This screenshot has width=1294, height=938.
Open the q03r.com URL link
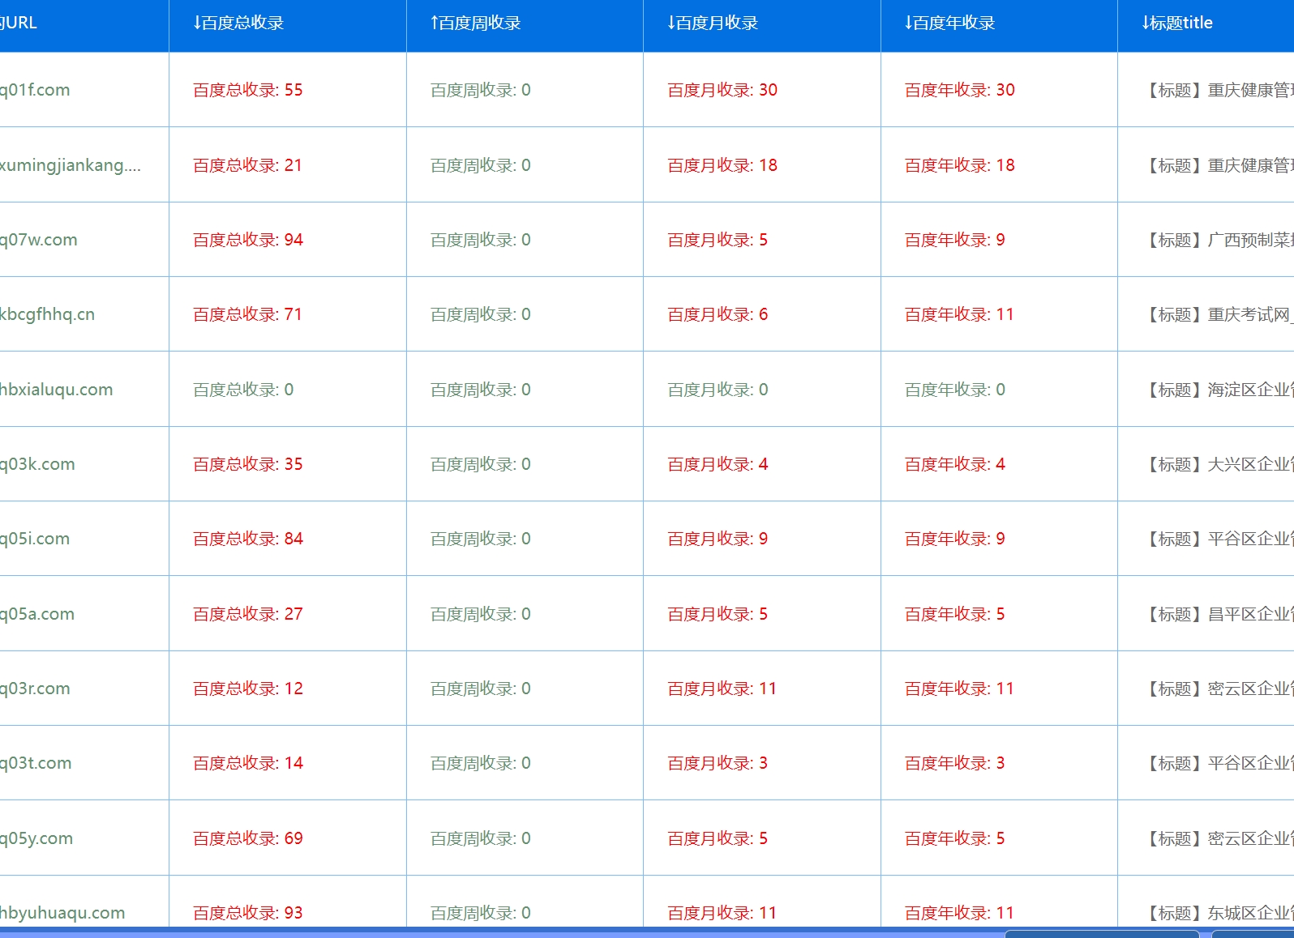(x=35, y=689)
